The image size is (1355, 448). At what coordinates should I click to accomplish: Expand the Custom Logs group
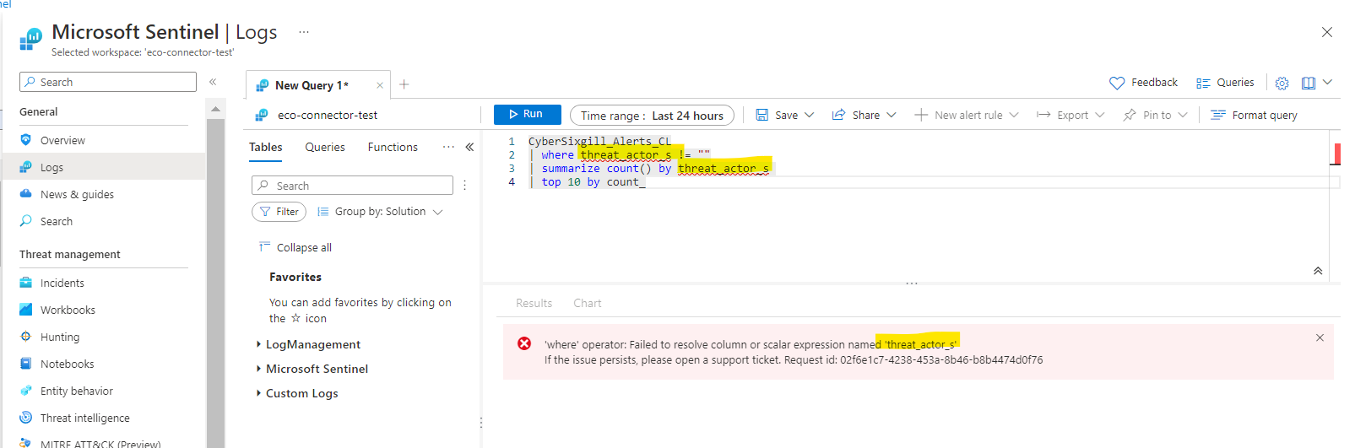click(x=297, y=393)
